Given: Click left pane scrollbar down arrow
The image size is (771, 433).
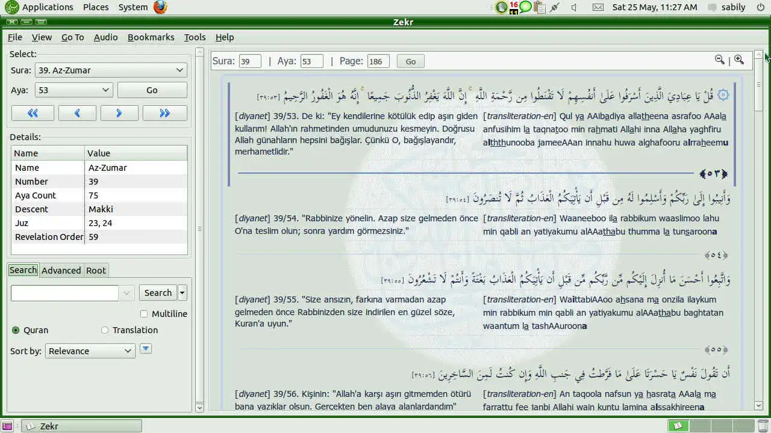Looking at the screenshot, I should click(x=200, y=408).
